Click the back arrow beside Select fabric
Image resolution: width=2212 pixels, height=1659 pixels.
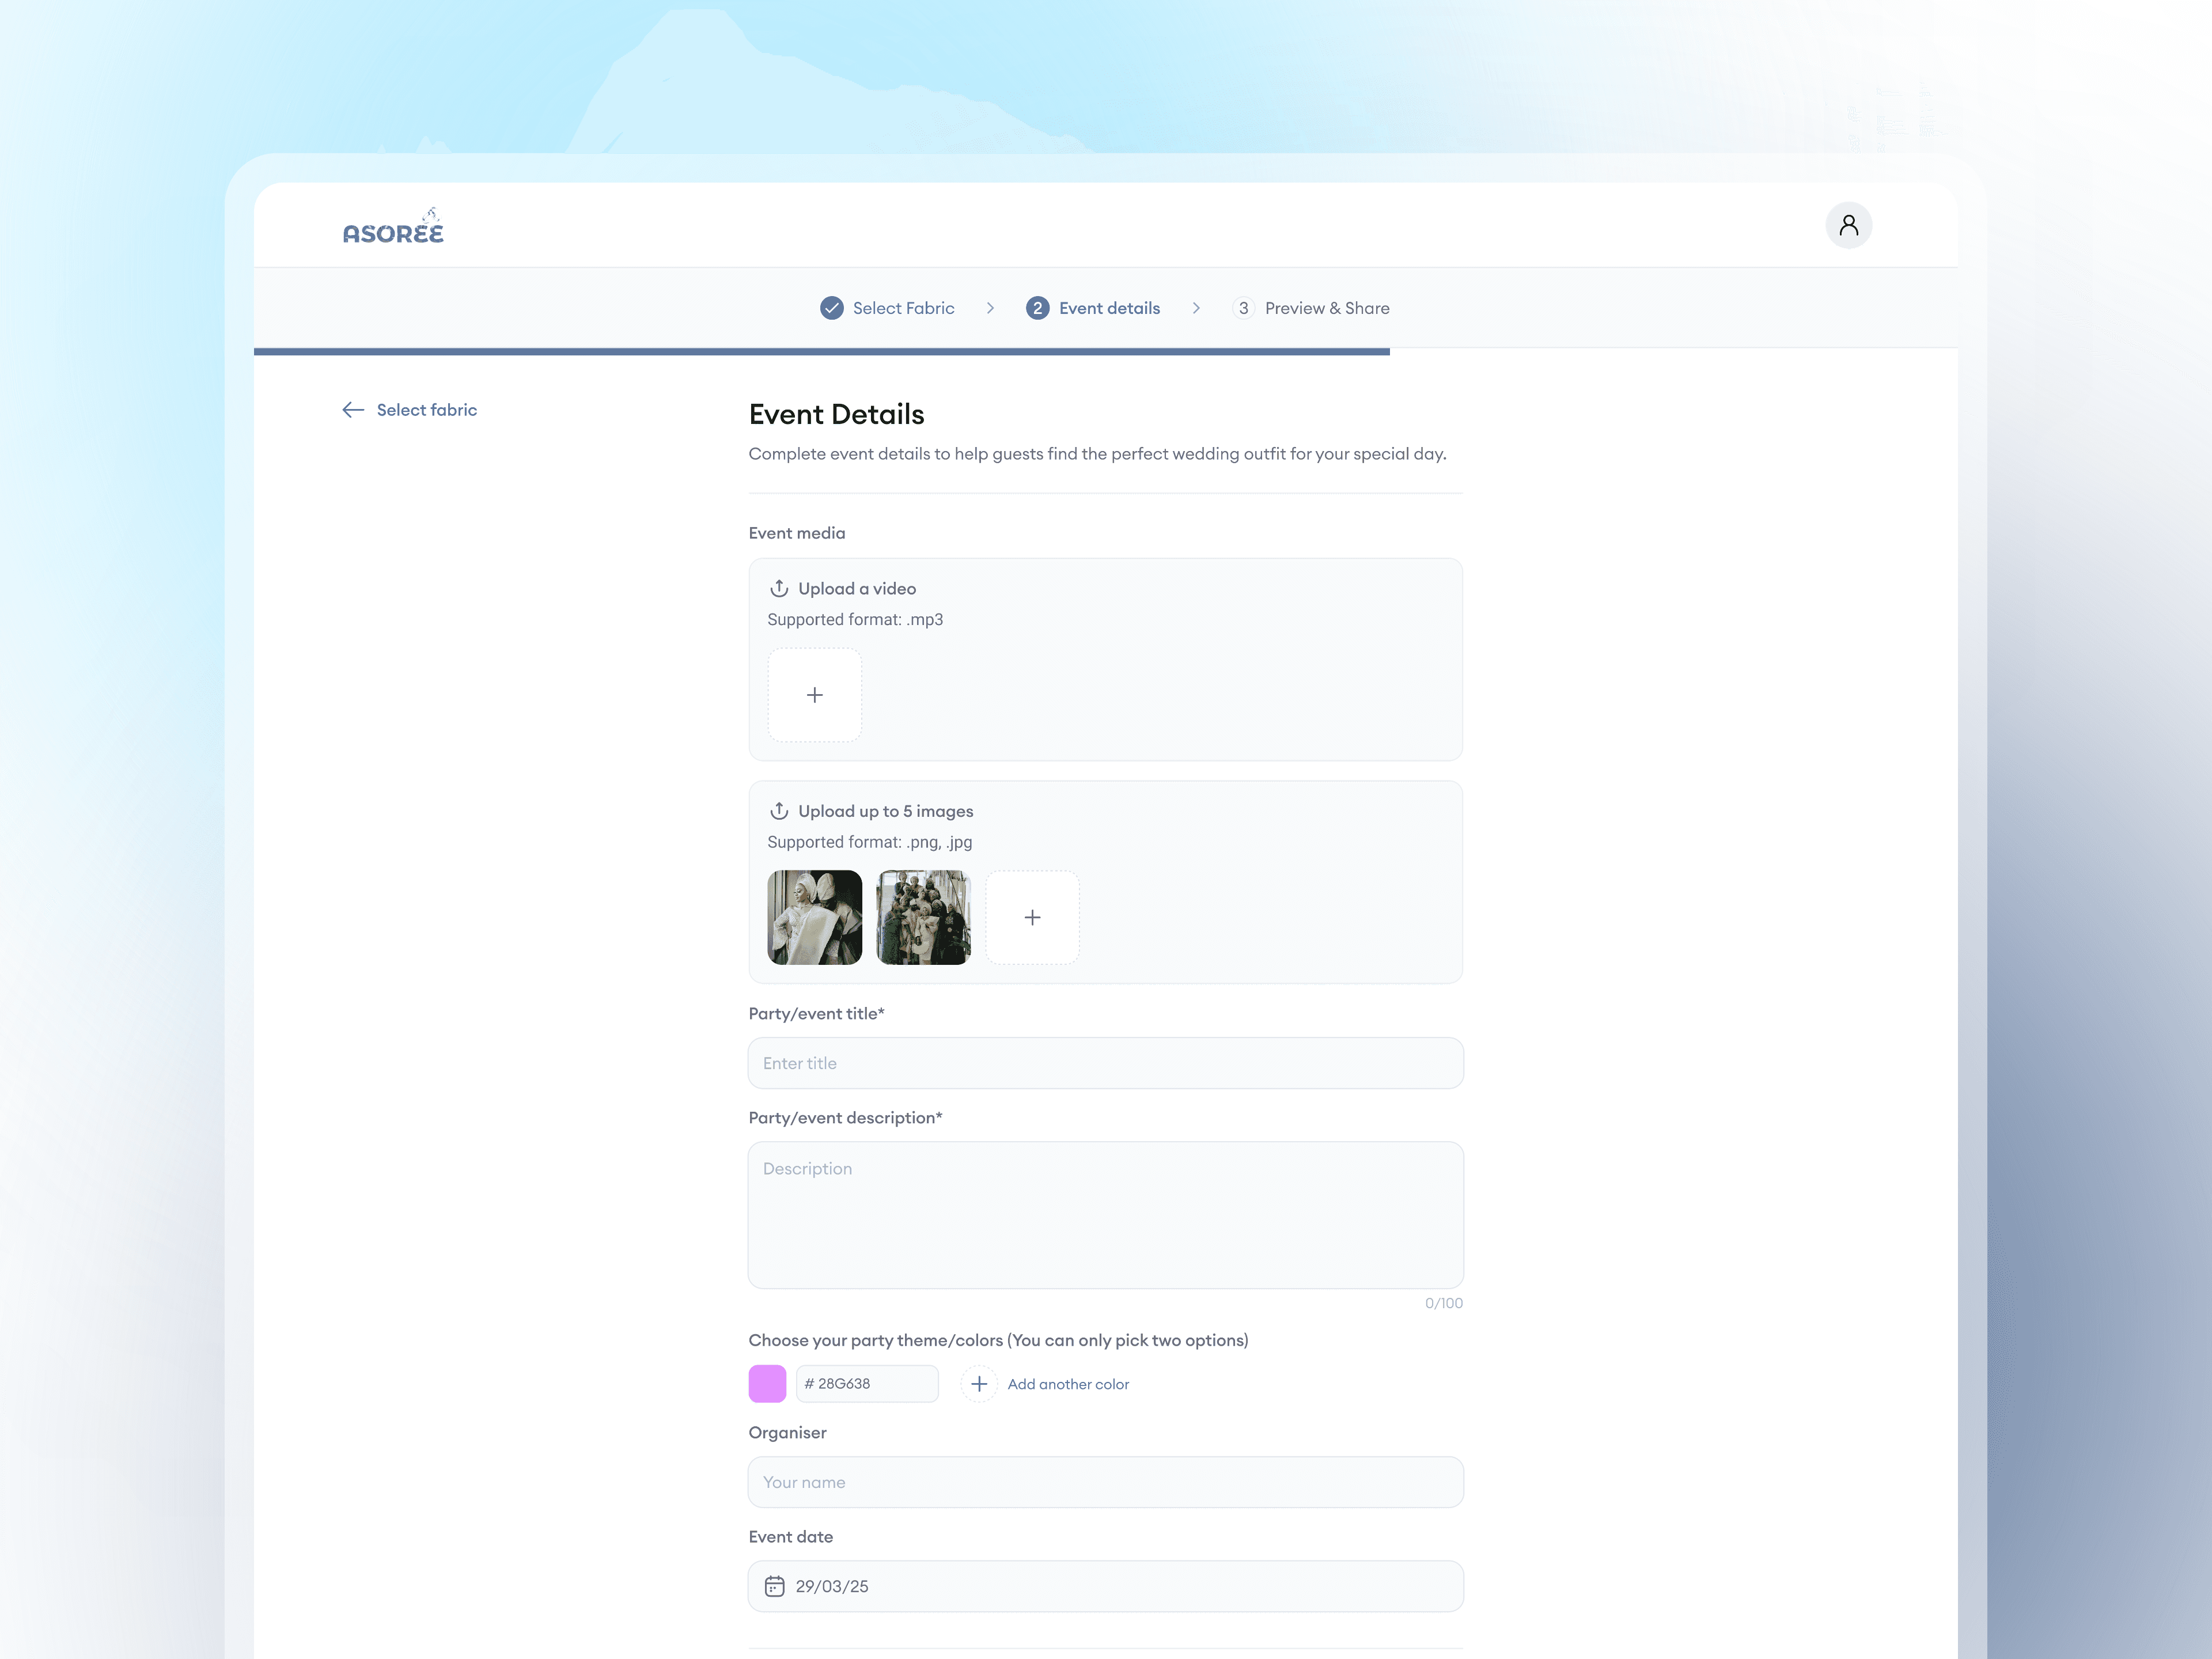(352, 410)
